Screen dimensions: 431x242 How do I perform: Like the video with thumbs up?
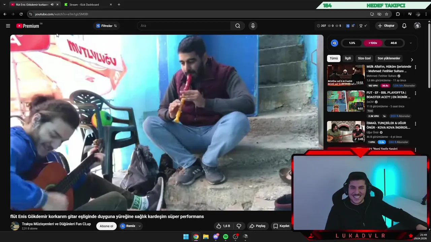pos(223,226)
